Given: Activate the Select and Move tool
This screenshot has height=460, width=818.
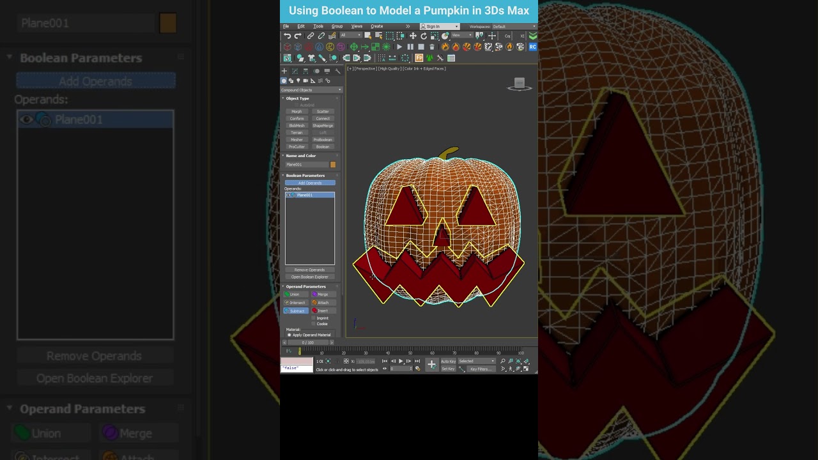Looking at the screenshot, I should click(x=413, y=36).
